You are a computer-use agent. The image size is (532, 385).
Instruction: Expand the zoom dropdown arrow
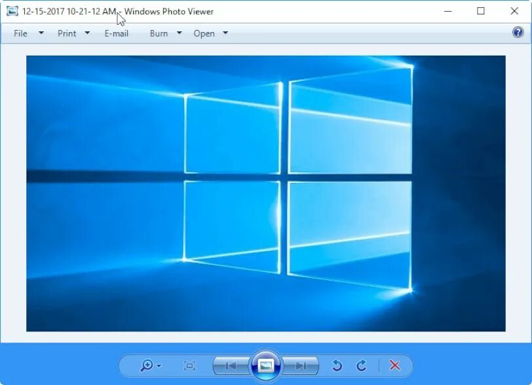click(159, 366)
